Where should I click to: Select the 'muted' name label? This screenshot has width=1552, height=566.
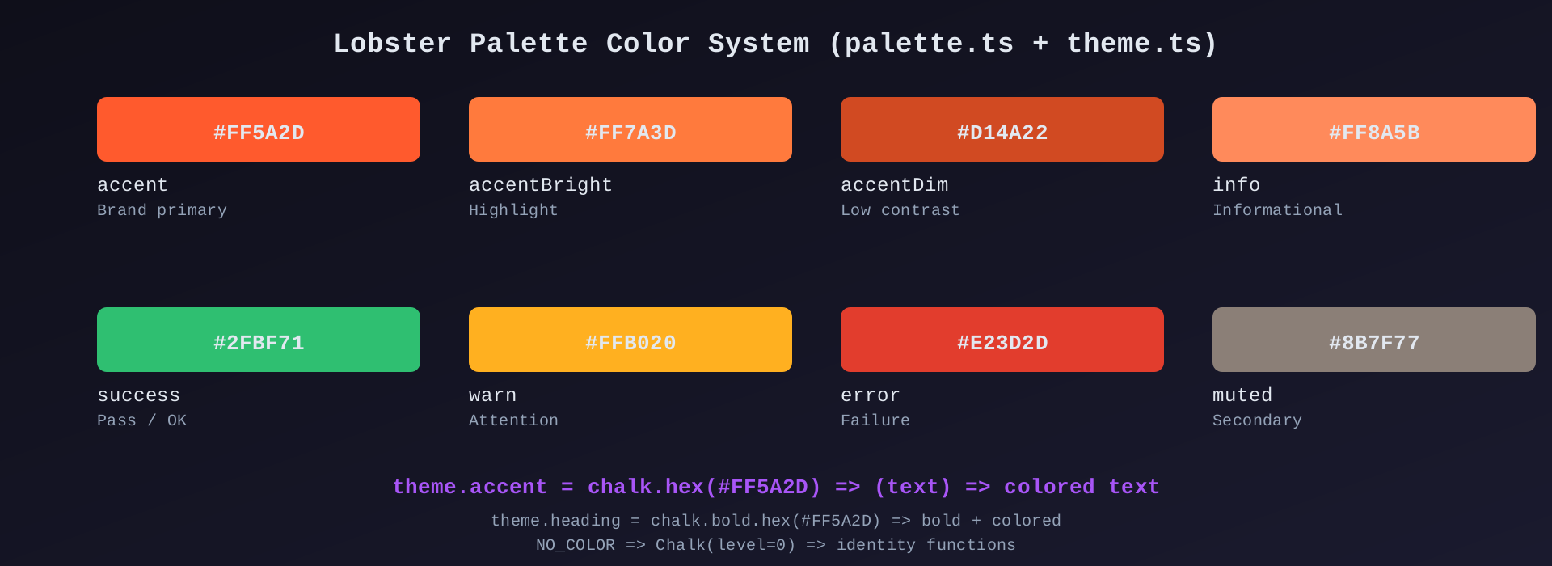(x=1242, y=395)
